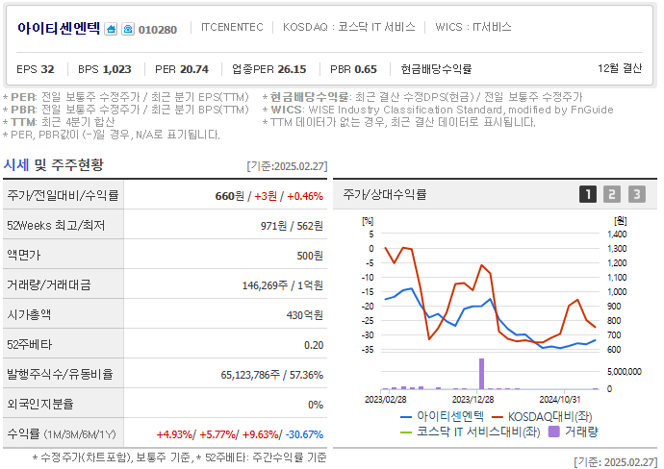The image size is (664, 469).
Task: Toggle the 거래량 purple legend square
Action: (573, 432)
